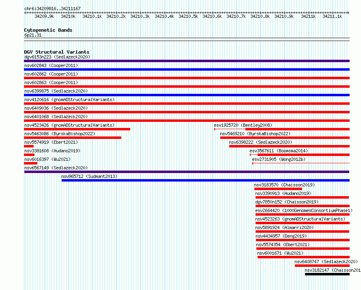Click the blue bar under nsv965712
This screenshot has height=290, width=361.
pyautogui.click(x=206, y=180)
